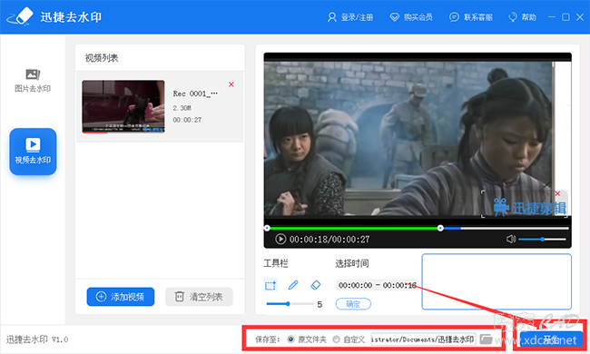Click the user profile icon
This screenshot has width=590, height=354.
(332, 17)
